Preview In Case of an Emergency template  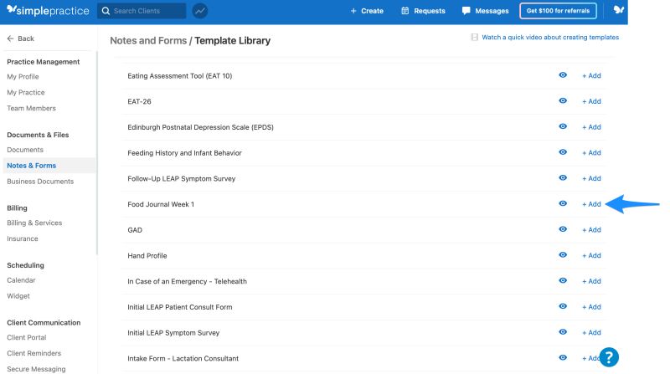coord(563,280)
